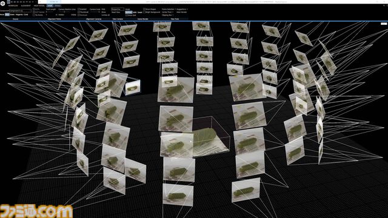Select the Solid render mode
The image size is (388, 218).
click(135, 12)
